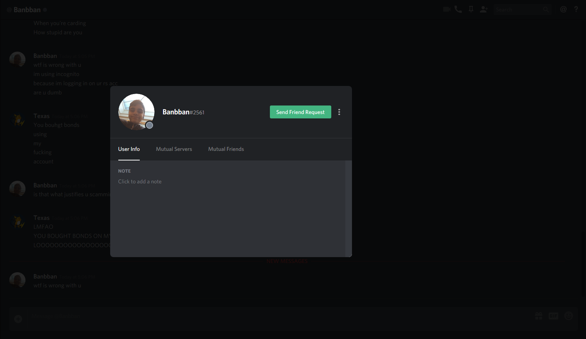Click the 'How stupid are you' message
This screenshot has height=339, width=586.
tap(58, 32)
